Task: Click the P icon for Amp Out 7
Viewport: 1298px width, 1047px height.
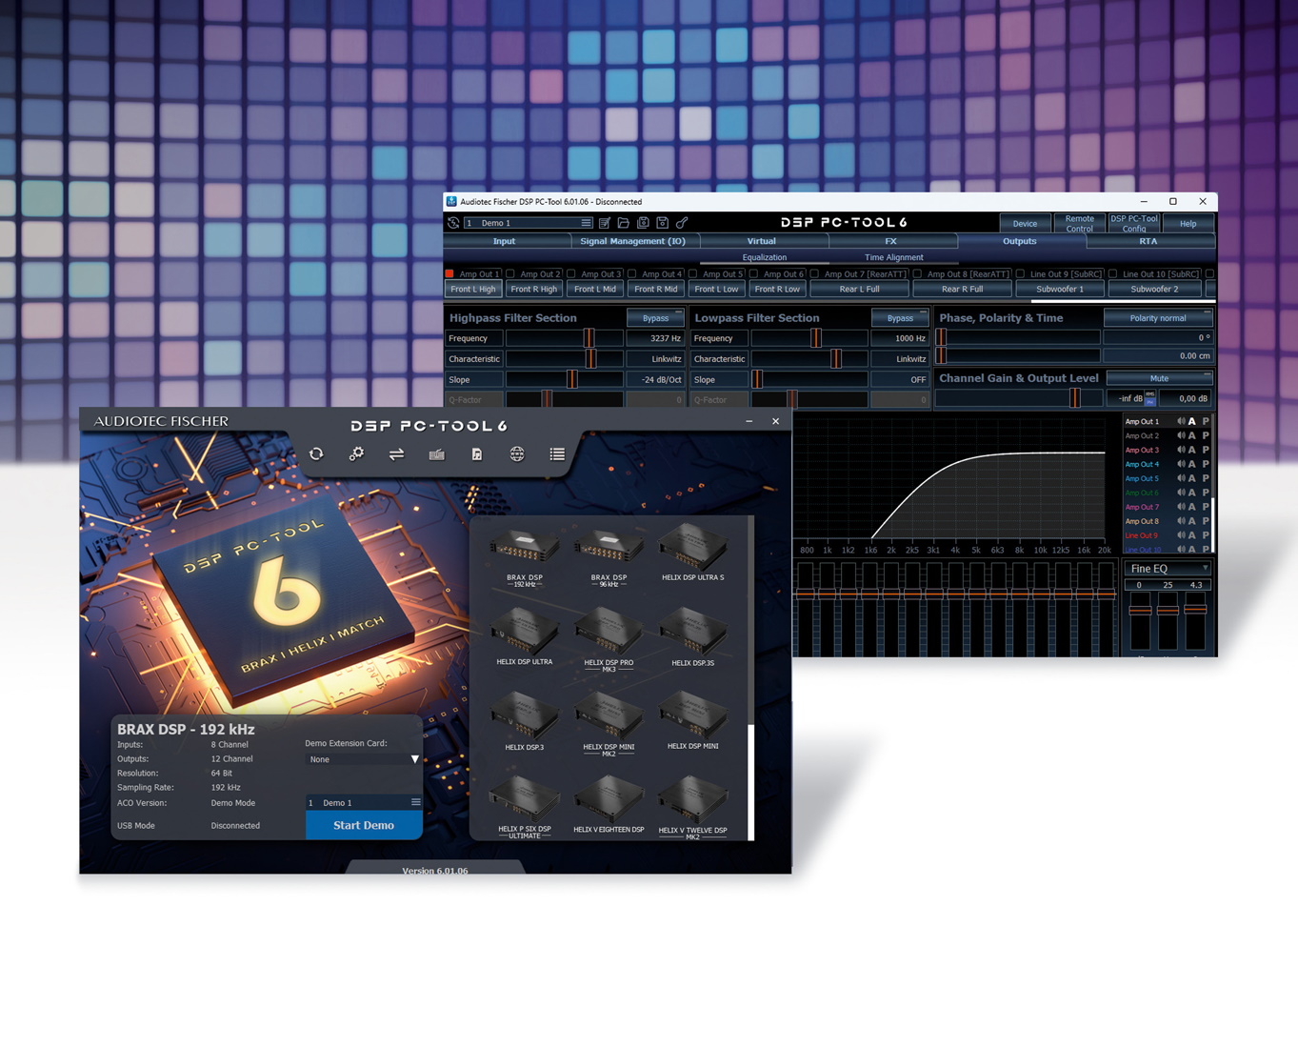Action: coord(1206,507)
